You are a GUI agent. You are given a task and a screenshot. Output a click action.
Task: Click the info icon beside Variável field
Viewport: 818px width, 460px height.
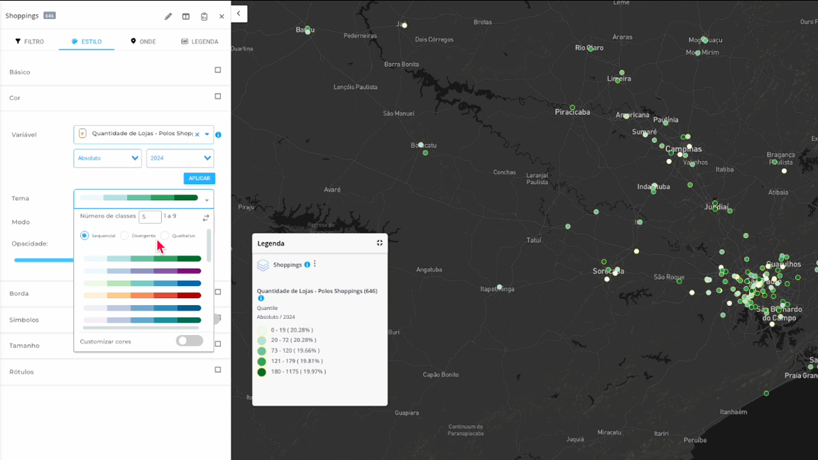point(218,135)
